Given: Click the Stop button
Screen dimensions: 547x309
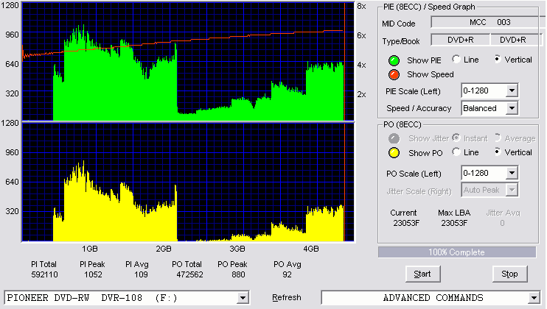Looking at the screenshot, I should coord(509,274).
